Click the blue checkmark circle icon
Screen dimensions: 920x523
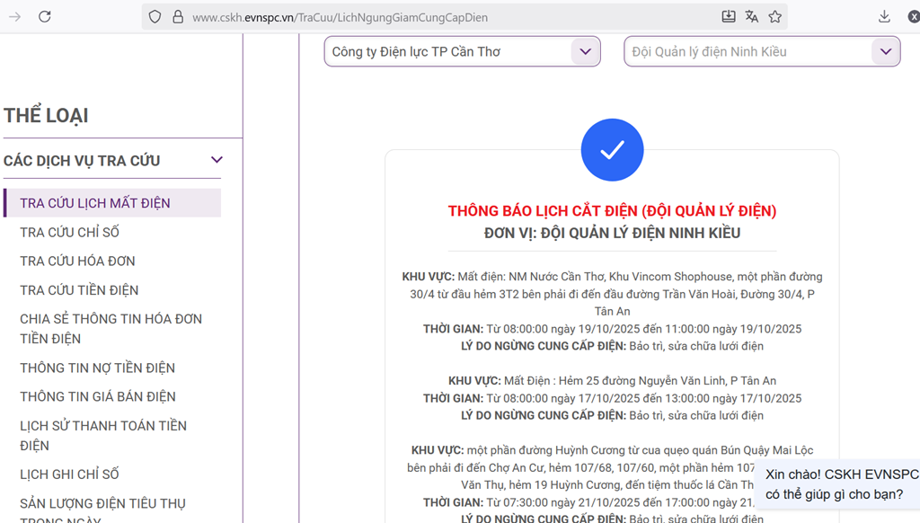612,150
